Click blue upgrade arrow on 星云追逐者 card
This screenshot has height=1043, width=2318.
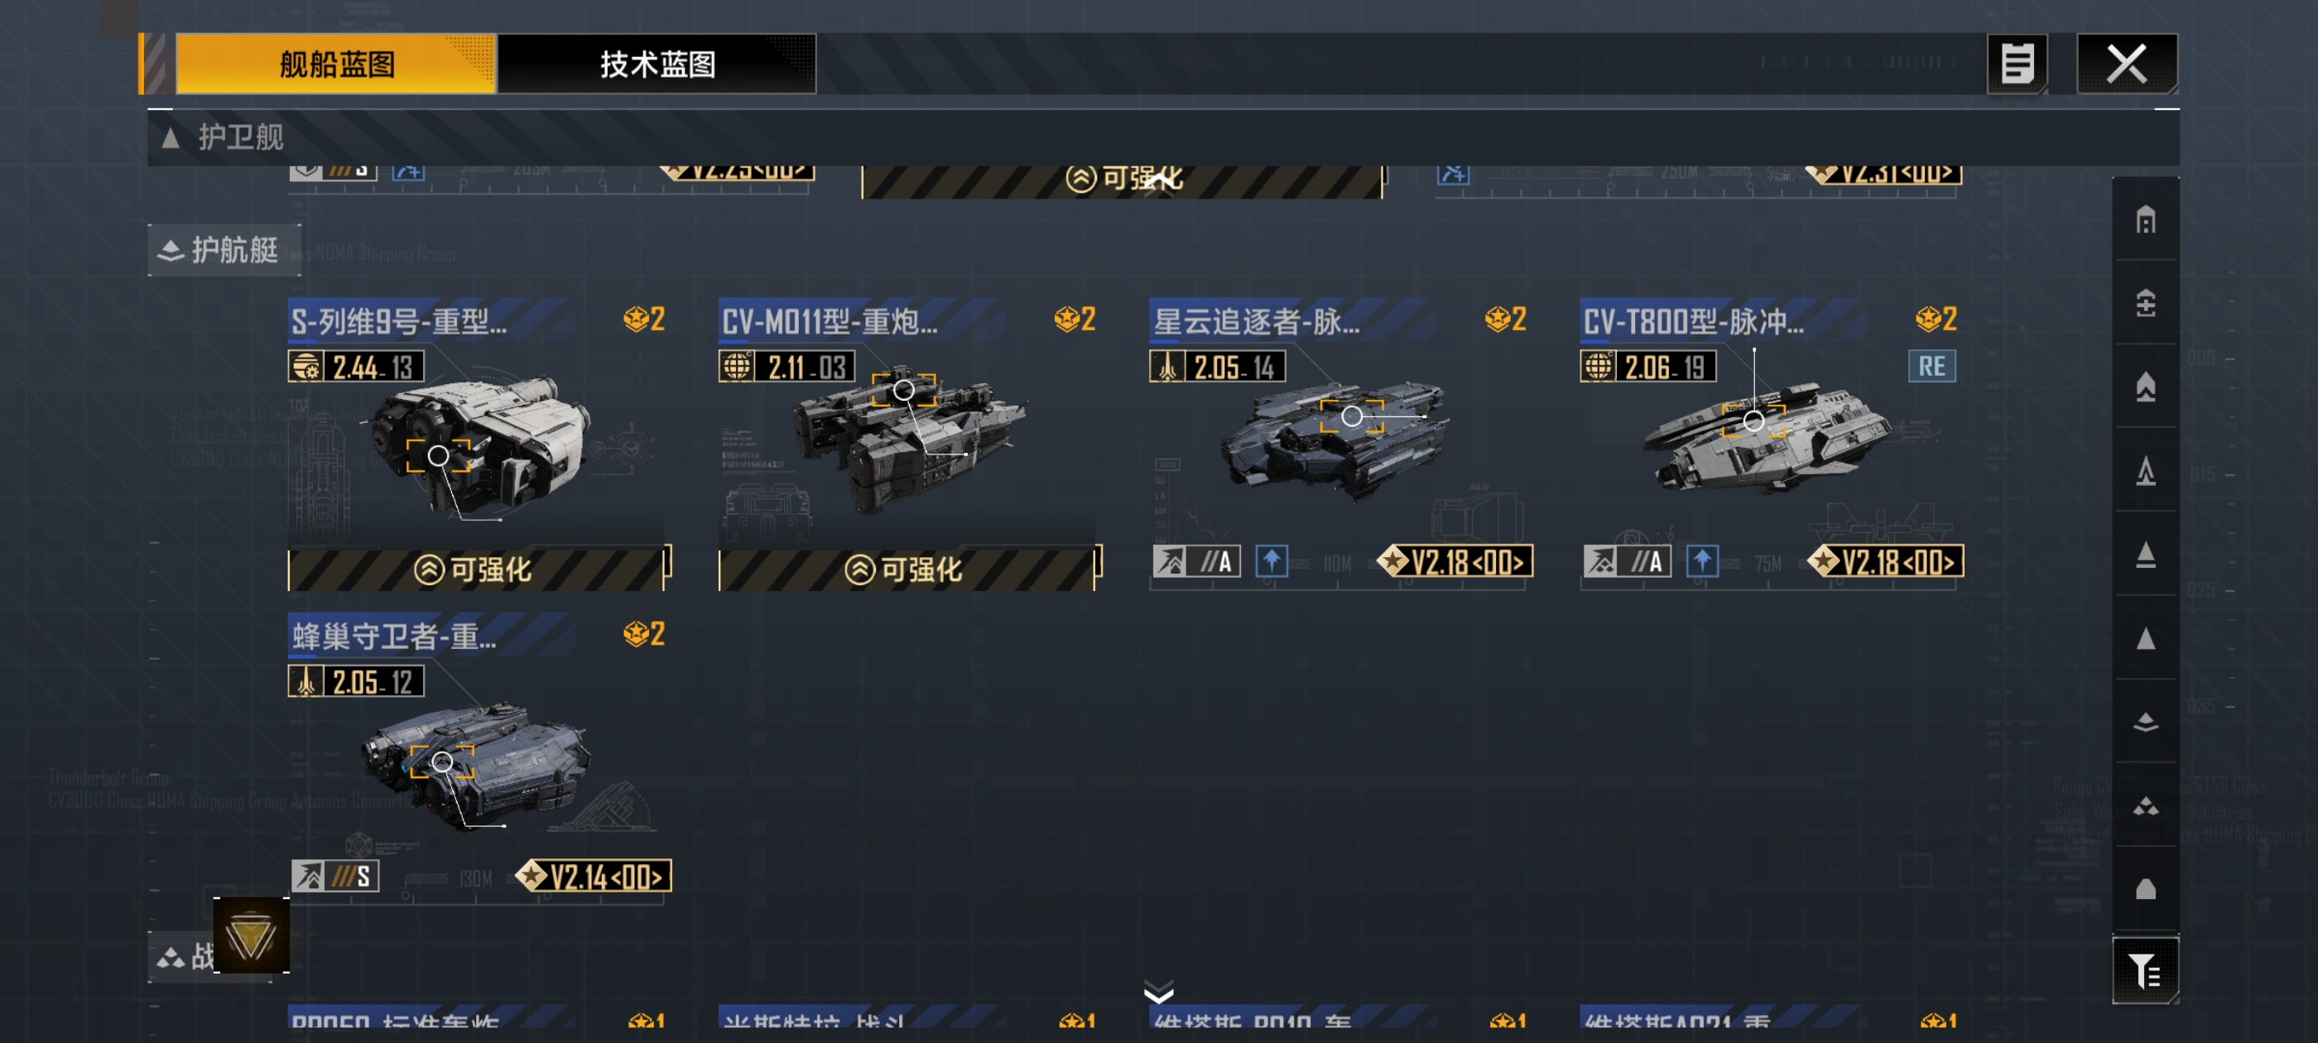(1271, 561)
